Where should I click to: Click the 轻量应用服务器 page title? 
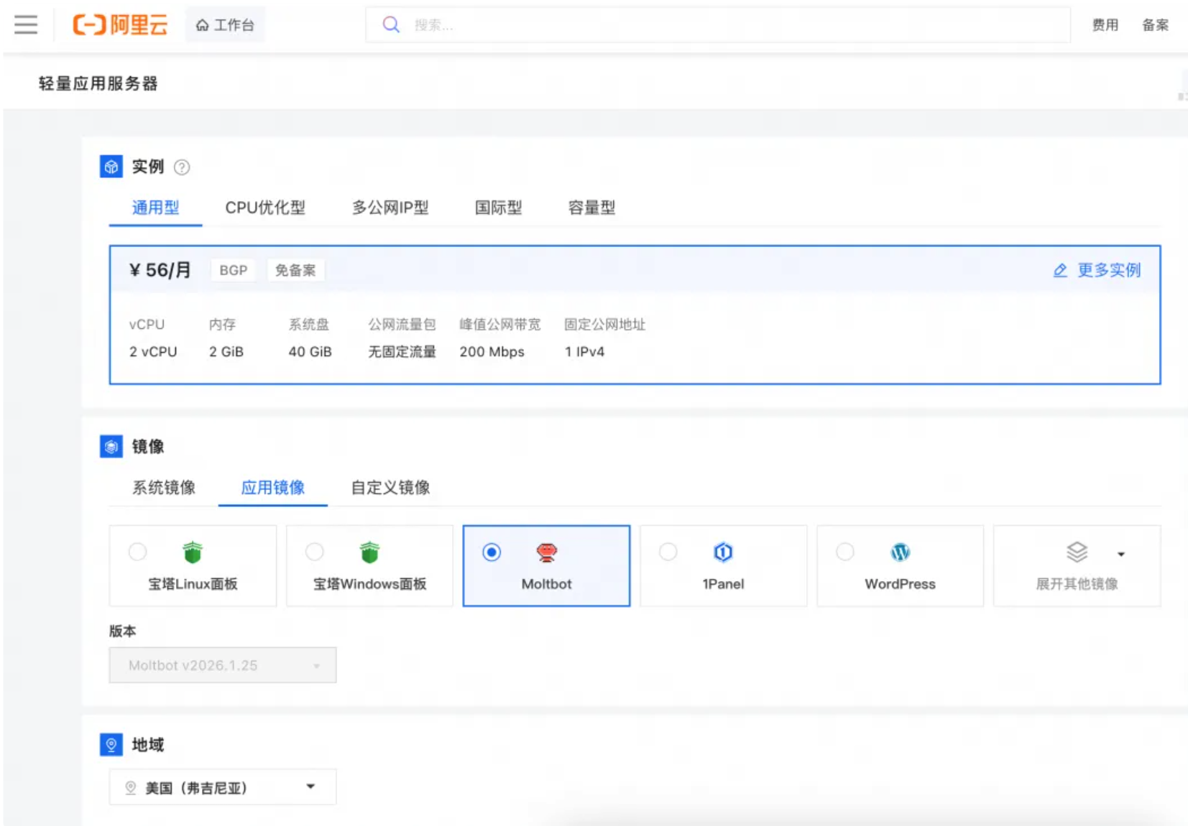click(x=98, y=83)
